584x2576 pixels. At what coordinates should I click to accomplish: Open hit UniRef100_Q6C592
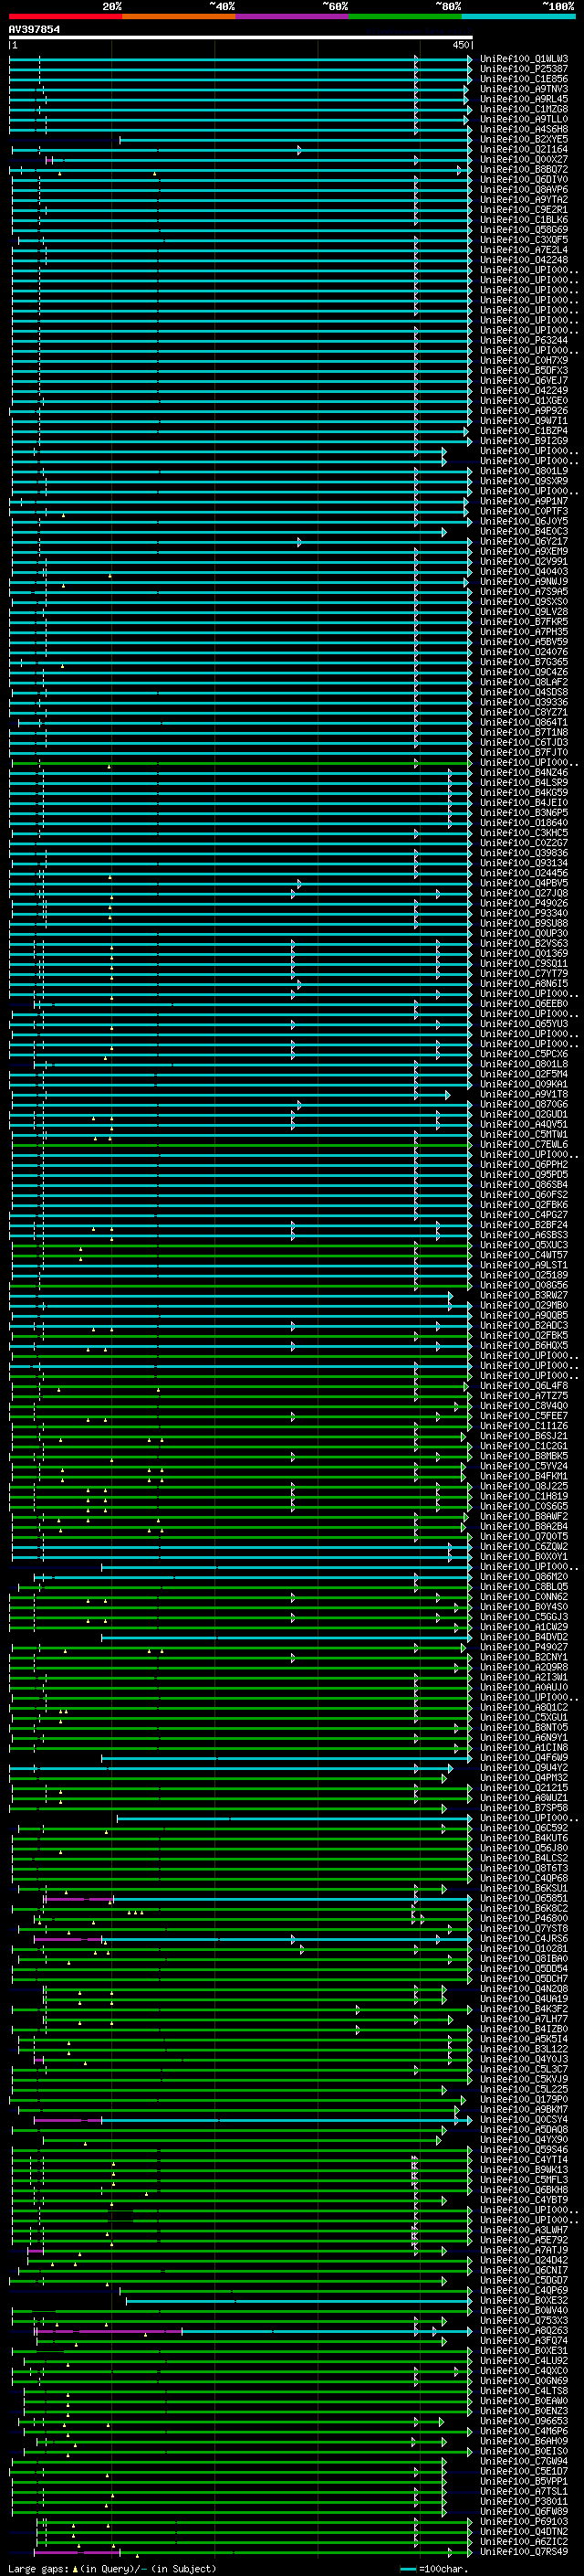point(524,1828)
